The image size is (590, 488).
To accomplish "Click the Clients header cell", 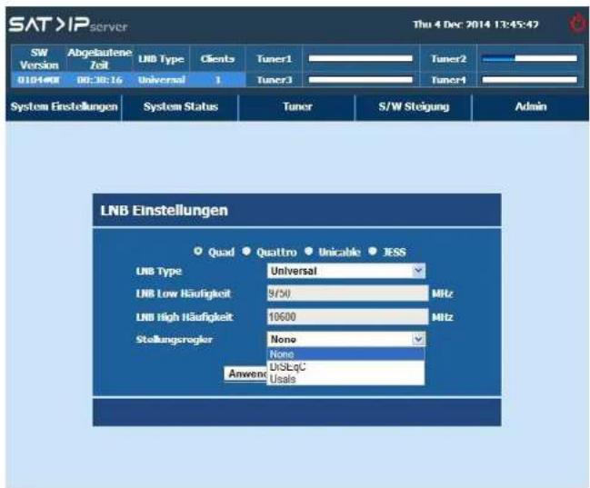I will coord(217,59).
